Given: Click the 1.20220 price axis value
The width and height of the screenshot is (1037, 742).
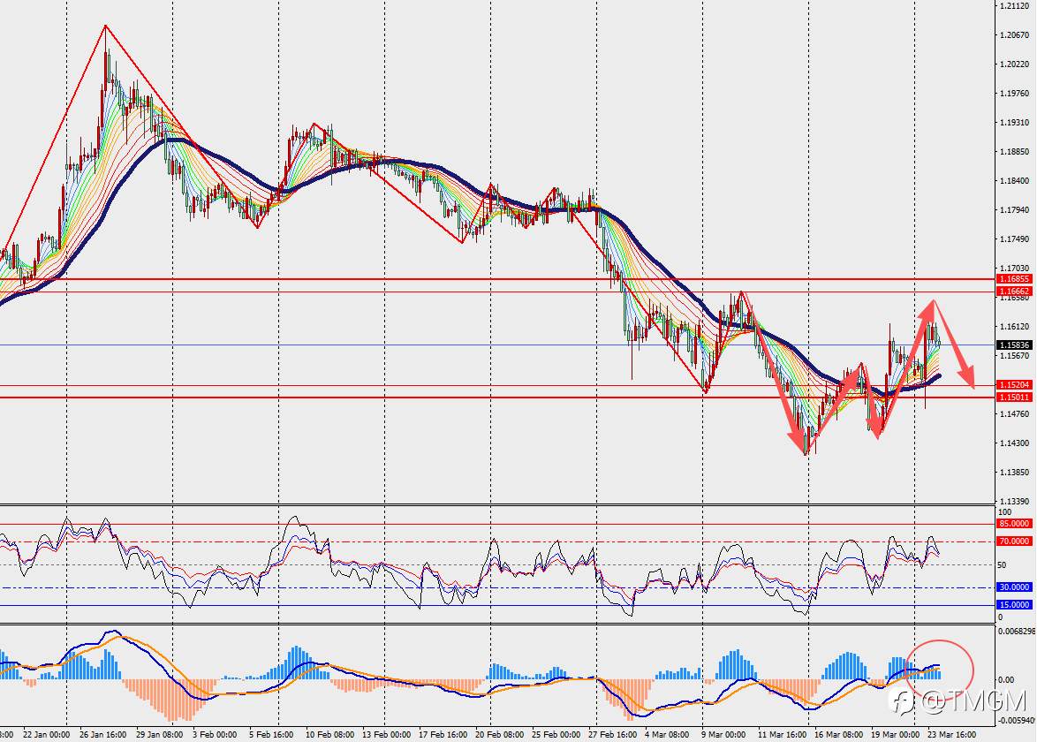Looking at the screenshot, I should pos(1015,64).
